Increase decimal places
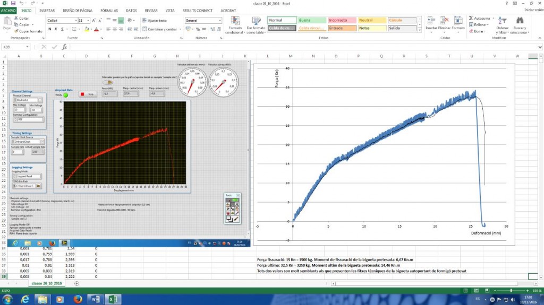Screen dimensions: 544x305 (212, 29)
